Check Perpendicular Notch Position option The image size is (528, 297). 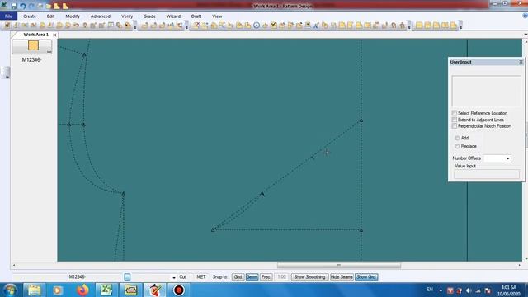[x=455, y=126]
